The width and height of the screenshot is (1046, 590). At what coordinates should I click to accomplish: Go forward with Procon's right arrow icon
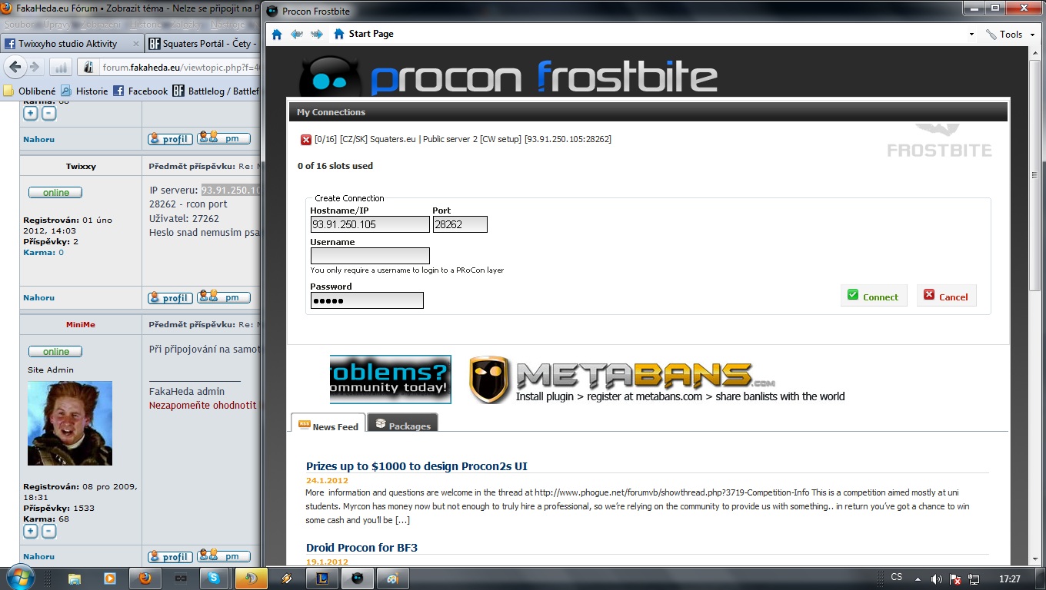pyautogui.click(x=316, y=35)
